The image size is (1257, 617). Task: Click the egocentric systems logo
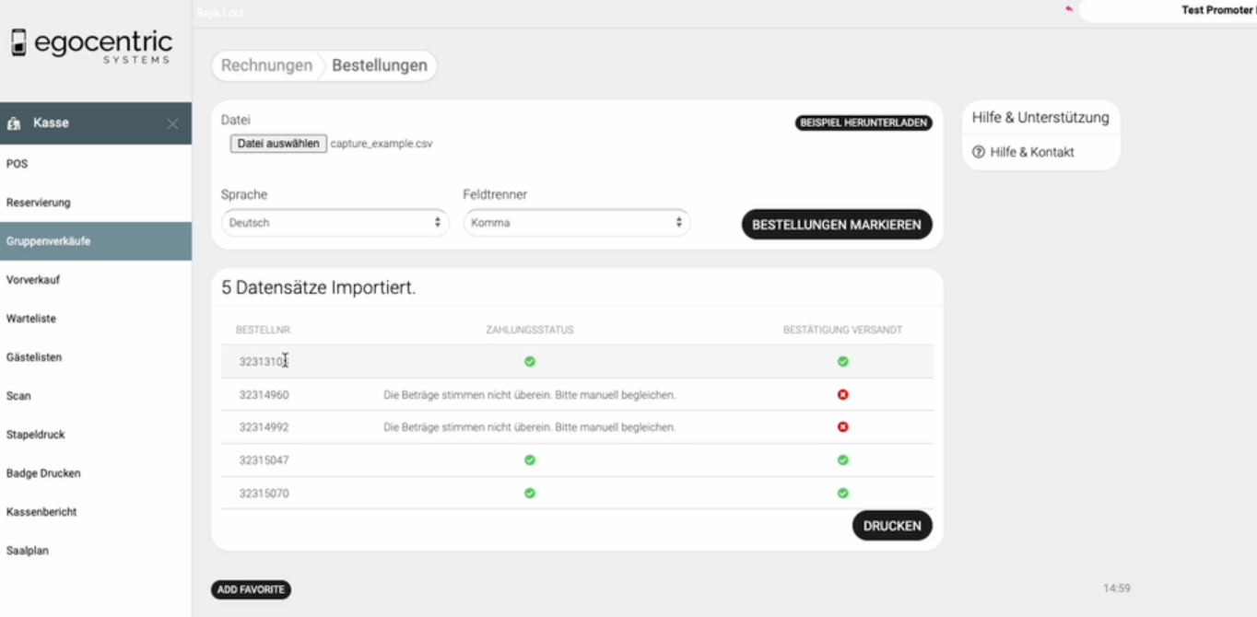pos(92,46)
